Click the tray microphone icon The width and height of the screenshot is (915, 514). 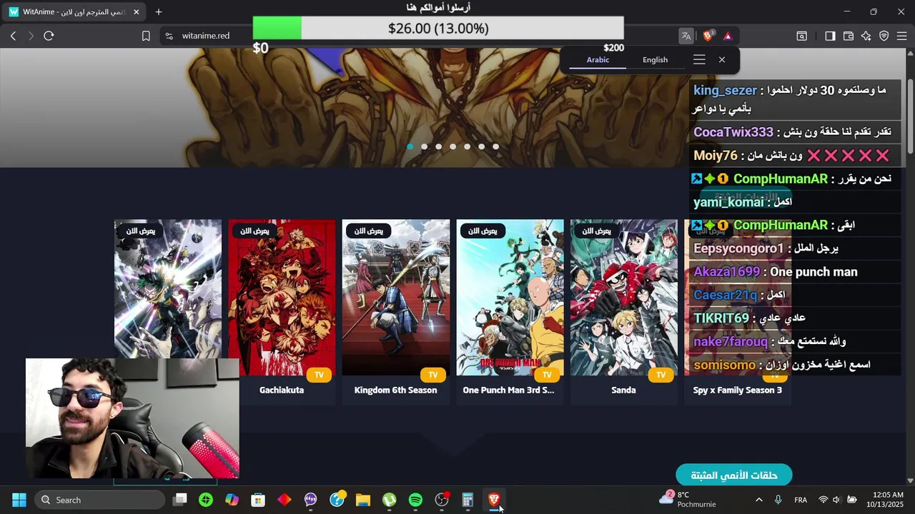tap(778, 500)
